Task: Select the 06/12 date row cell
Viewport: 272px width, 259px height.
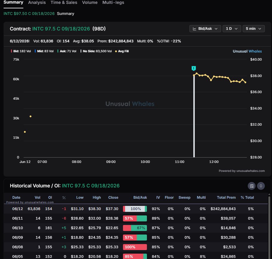Action: pyautogui.click(x=18, y=209)
